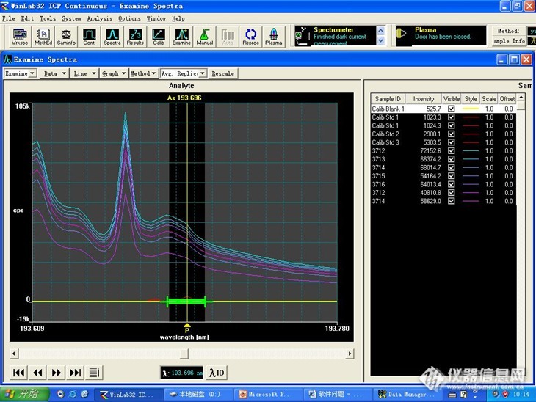Click the Intensity column header

click(424, 99)
